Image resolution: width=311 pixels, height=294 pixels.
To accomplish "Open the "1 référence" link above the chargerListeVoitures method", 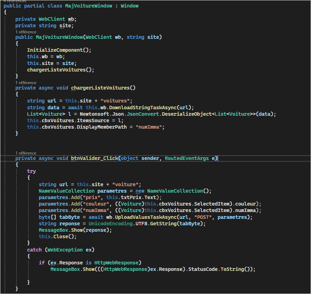I will [x=26, y=82].
